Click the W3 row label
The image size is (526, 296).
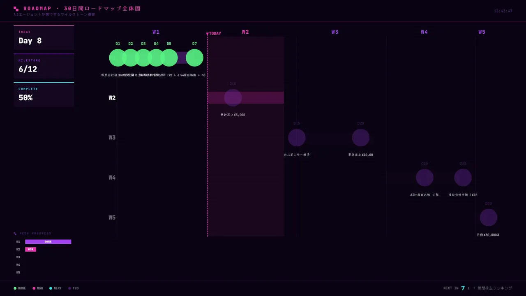[x=112, y=138]
